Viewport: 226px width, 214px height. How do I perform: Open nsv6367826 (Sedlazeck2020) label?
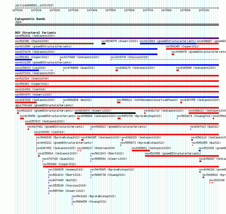[35, 100]
